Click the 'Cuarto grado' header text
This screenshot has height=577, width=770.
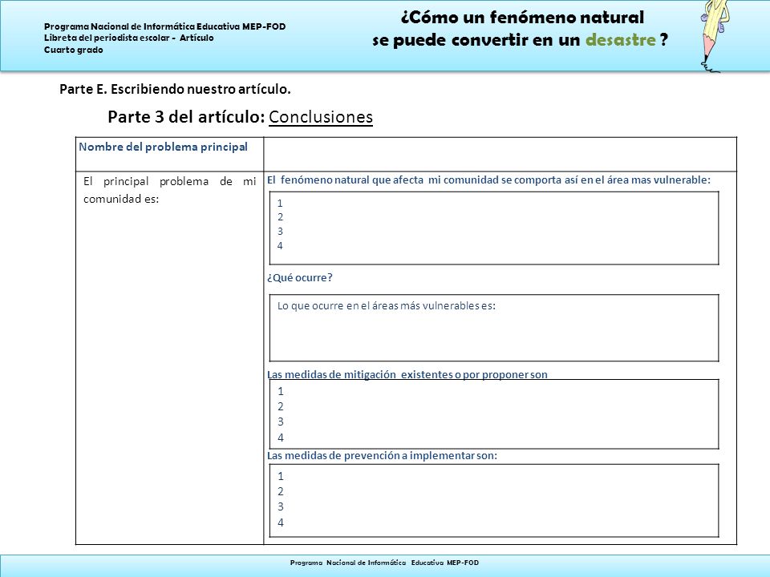pyautogui.click(x=74, y=50)
